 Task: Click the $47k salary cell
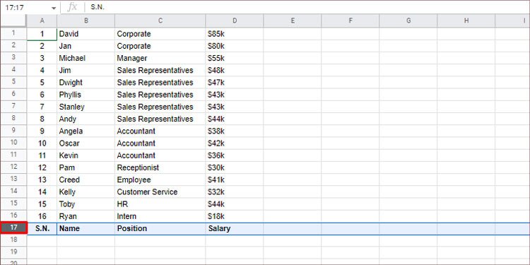click(x=235, y=83)
